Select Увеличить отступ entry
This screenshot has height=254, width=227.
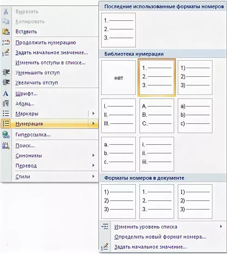point(37,82)
